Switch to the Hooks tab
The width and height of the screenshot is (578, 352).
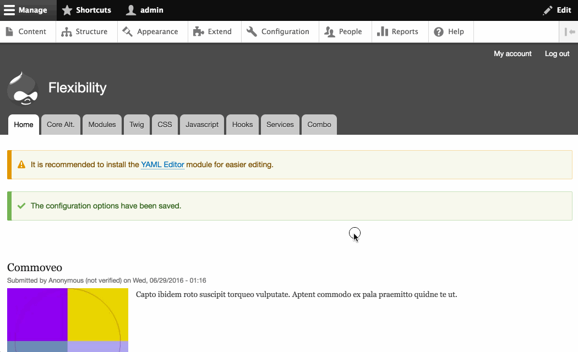pyautogui.click(x=243, y=124)
